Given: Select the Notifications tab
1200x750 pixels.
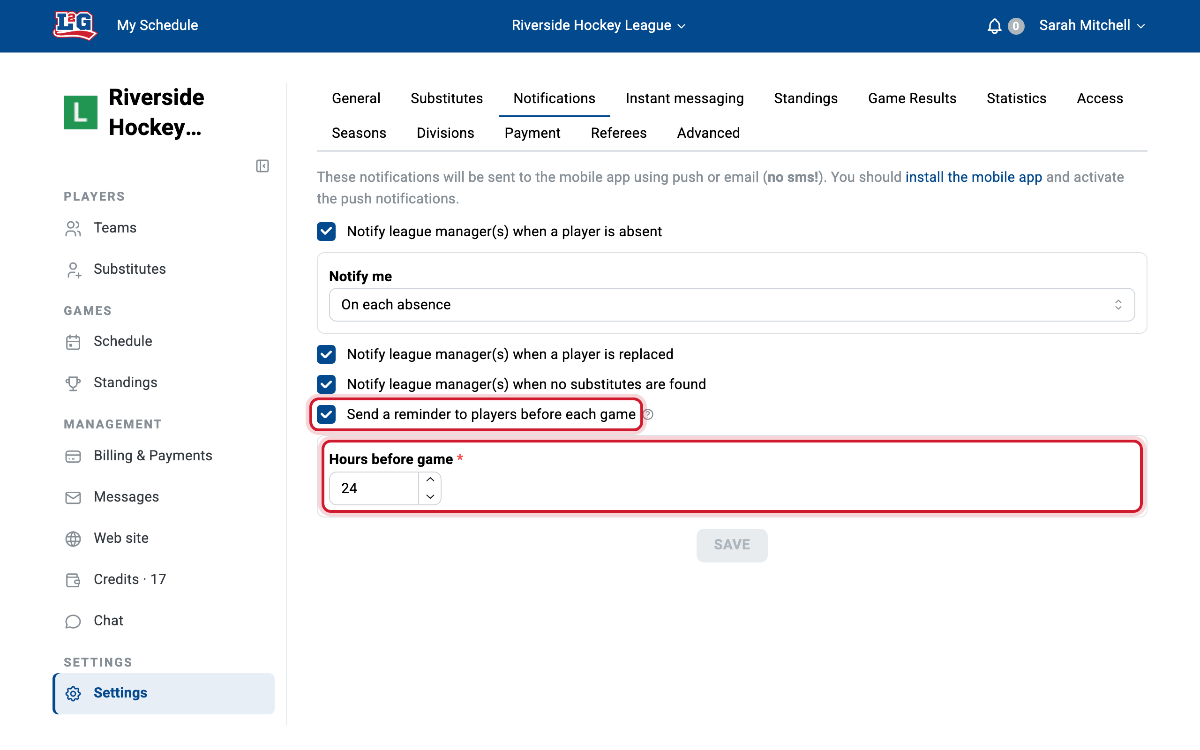Looking at the screenshot, I should pos(554,98).
